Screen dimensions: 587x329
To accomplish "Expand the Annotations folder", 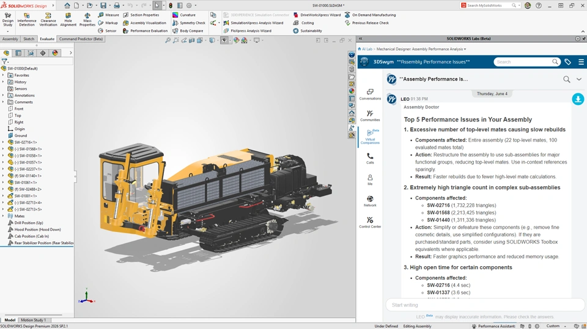I will point(3,95).
